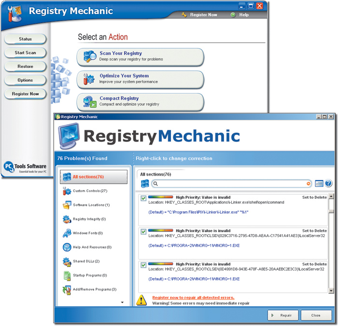Click the key icon beside Register Now
The height and width of the screenshot is (326, 338).
184,15
